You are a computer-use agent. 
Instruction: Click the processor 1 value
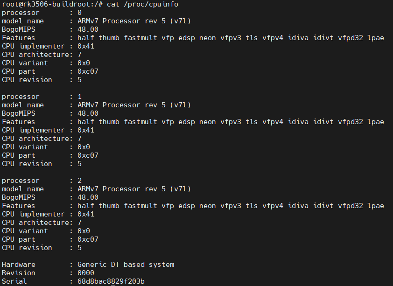(79, 97)
